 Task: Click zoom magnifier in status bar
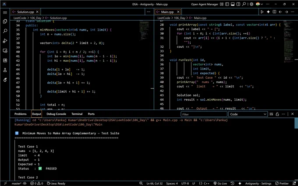coord(141,183)
